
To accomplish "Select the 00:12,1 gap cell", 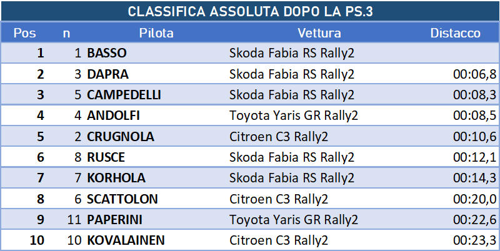I will [x=475, y=157].
